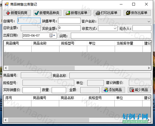155x126 pixels.
Task: Click the lower grid's left scroll arrow
Action: (x=6, y=120)
